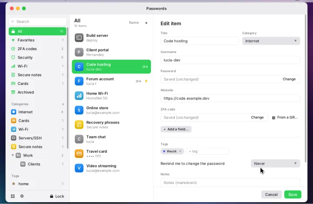313x204 pixels.
Task: Select the home tag in sidebar
Action: [37, 184]
